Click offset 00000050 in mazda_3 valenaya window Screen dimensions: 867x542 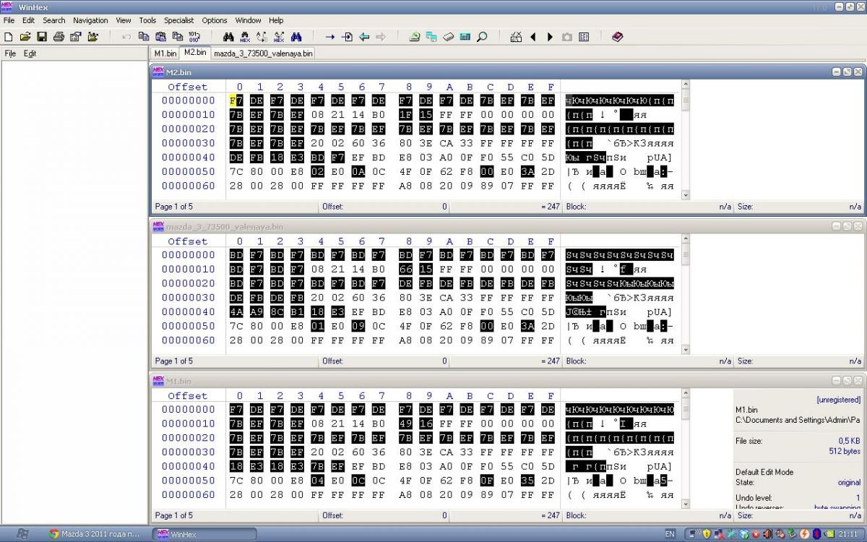point(188,326)
